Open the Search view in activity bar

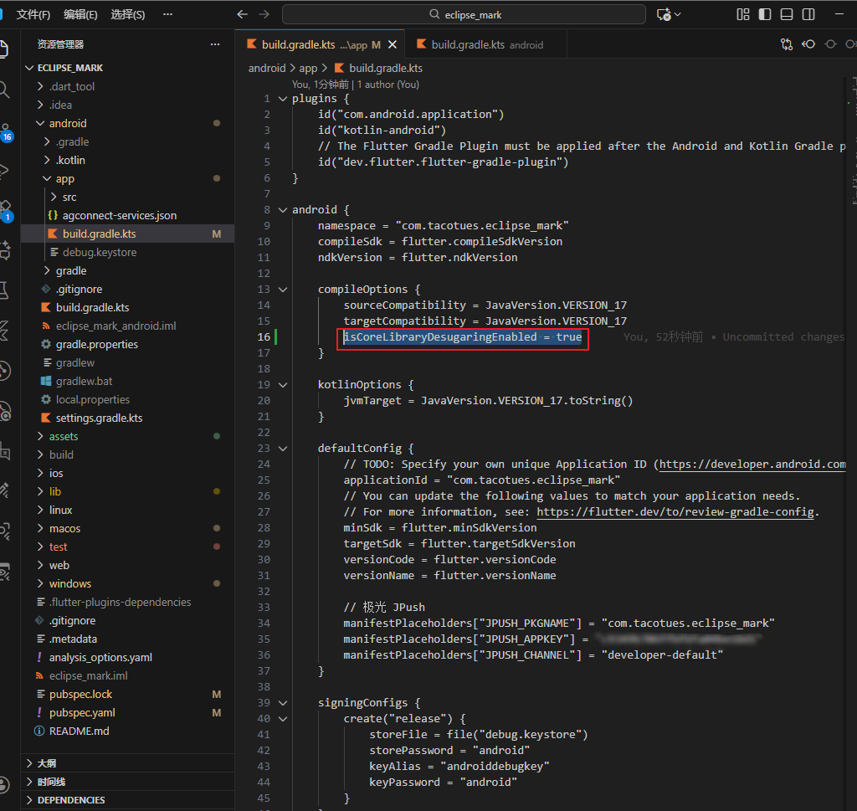[4, 89]
